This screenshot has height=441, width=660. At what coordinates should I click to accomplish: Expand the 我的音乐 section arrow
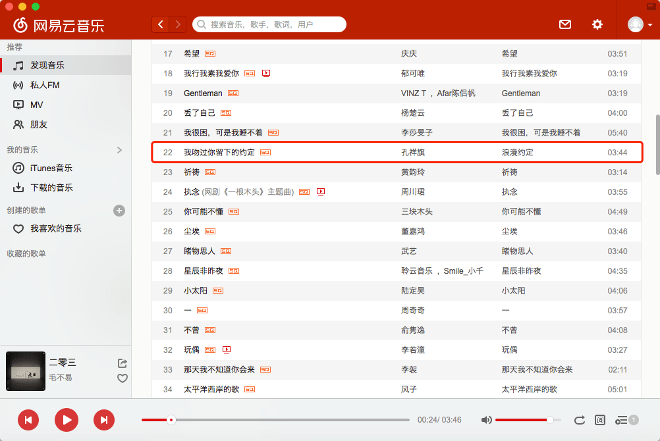(119, 150)
